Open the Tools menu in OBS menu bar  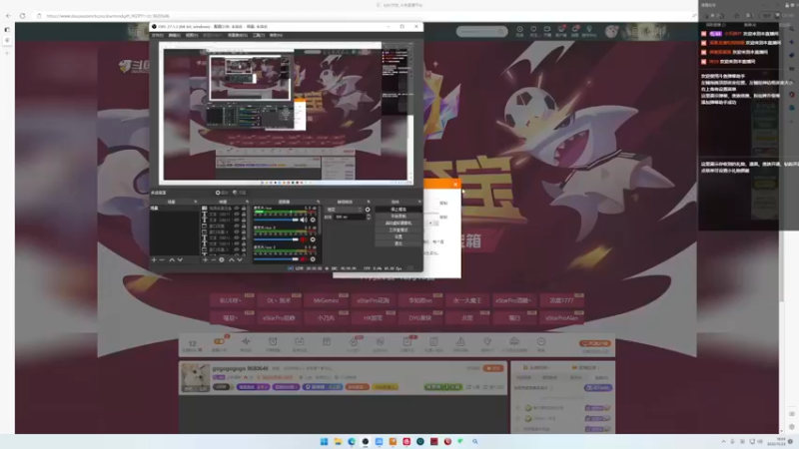[259, 35]
